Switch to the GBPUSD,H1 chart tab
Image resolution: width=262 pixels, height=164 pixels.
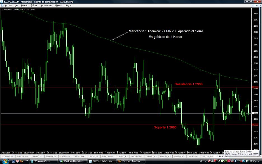37,156
